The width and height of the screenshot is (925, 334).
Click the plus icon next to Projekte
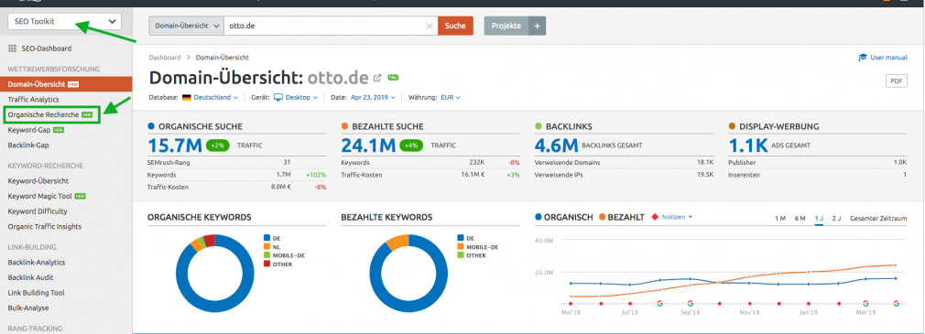click(537, 26)
